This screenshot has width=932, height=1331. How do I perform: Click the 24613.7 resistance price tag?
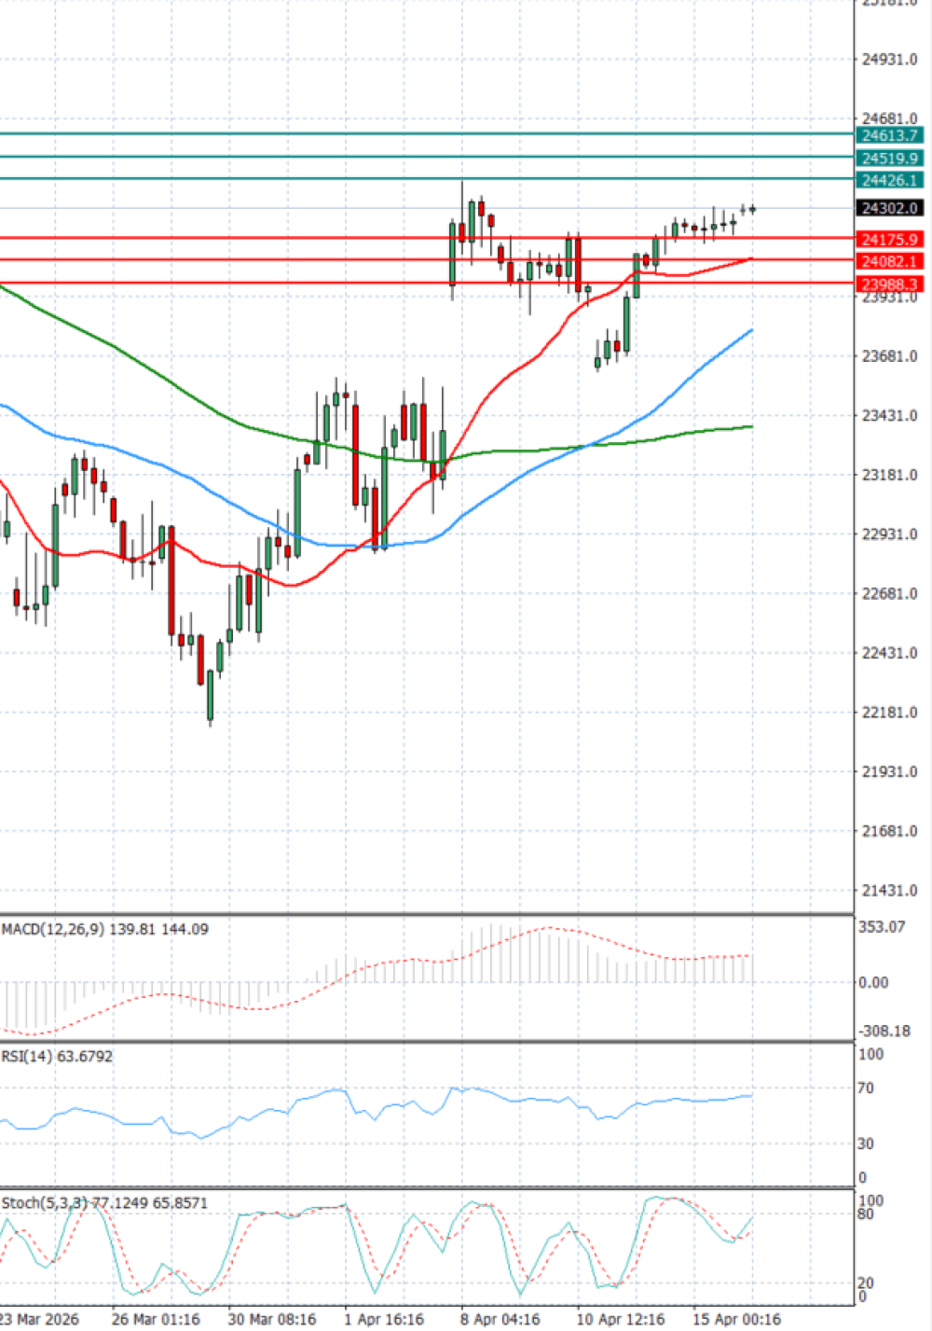890,136
